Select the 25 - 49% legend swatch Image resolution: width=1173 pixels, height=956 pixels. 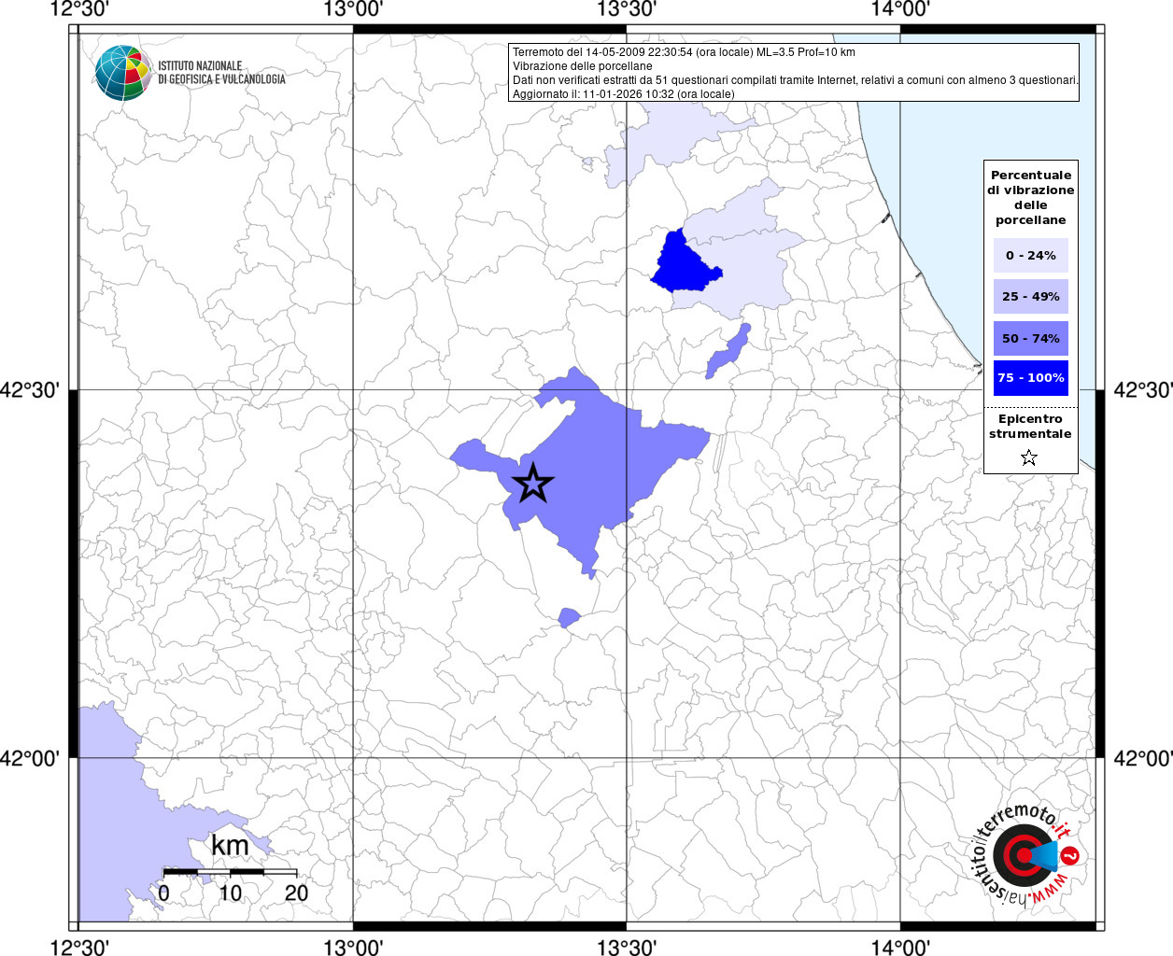[1030, 296]
